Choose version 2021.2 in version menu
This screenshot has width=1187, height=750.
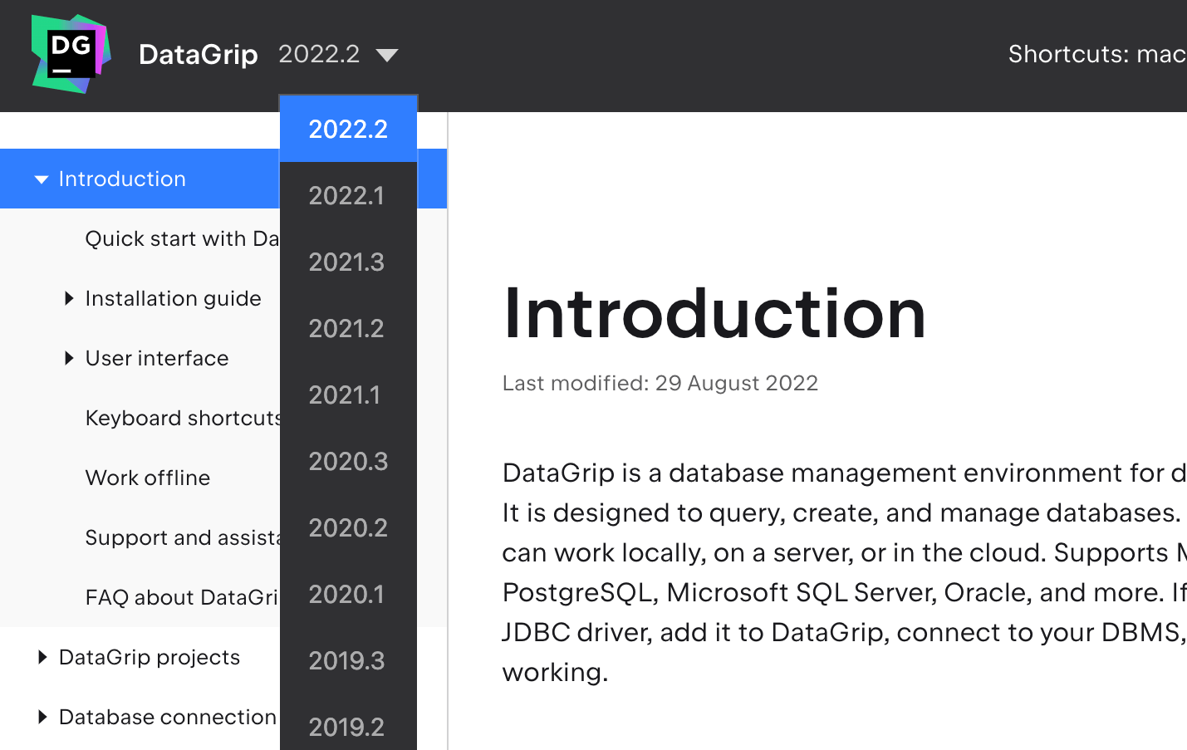point(347,329)
